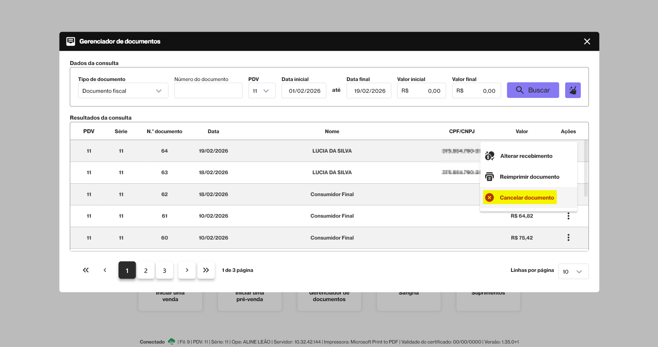The image size is (658, 347).
Task: Jump to the last results page
Action: tap(206, 270)
